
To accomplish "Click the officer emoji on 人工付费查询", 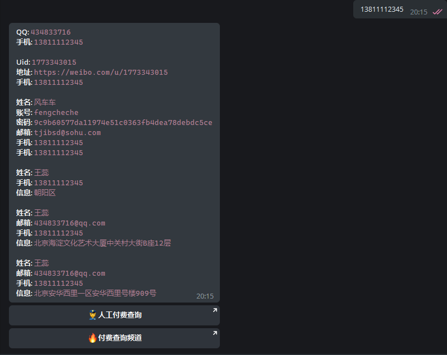I will point(93,315).
